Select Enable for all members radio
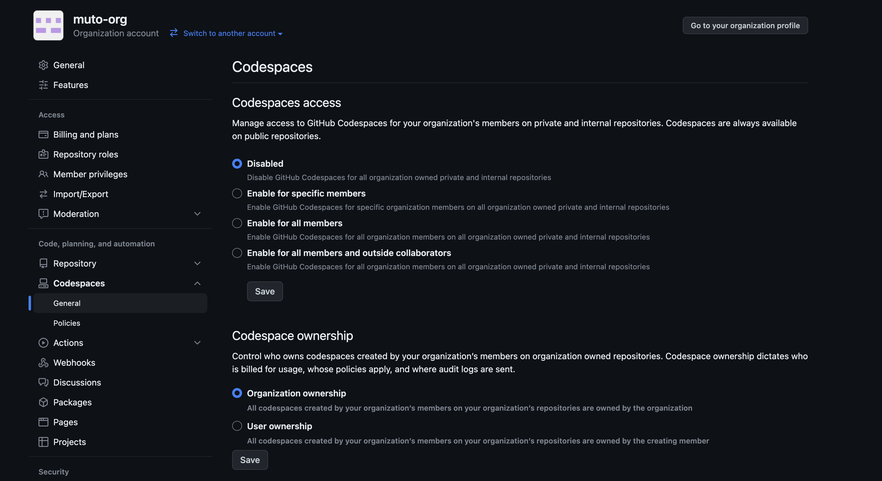The image size is (882, 481). [237, 223]
